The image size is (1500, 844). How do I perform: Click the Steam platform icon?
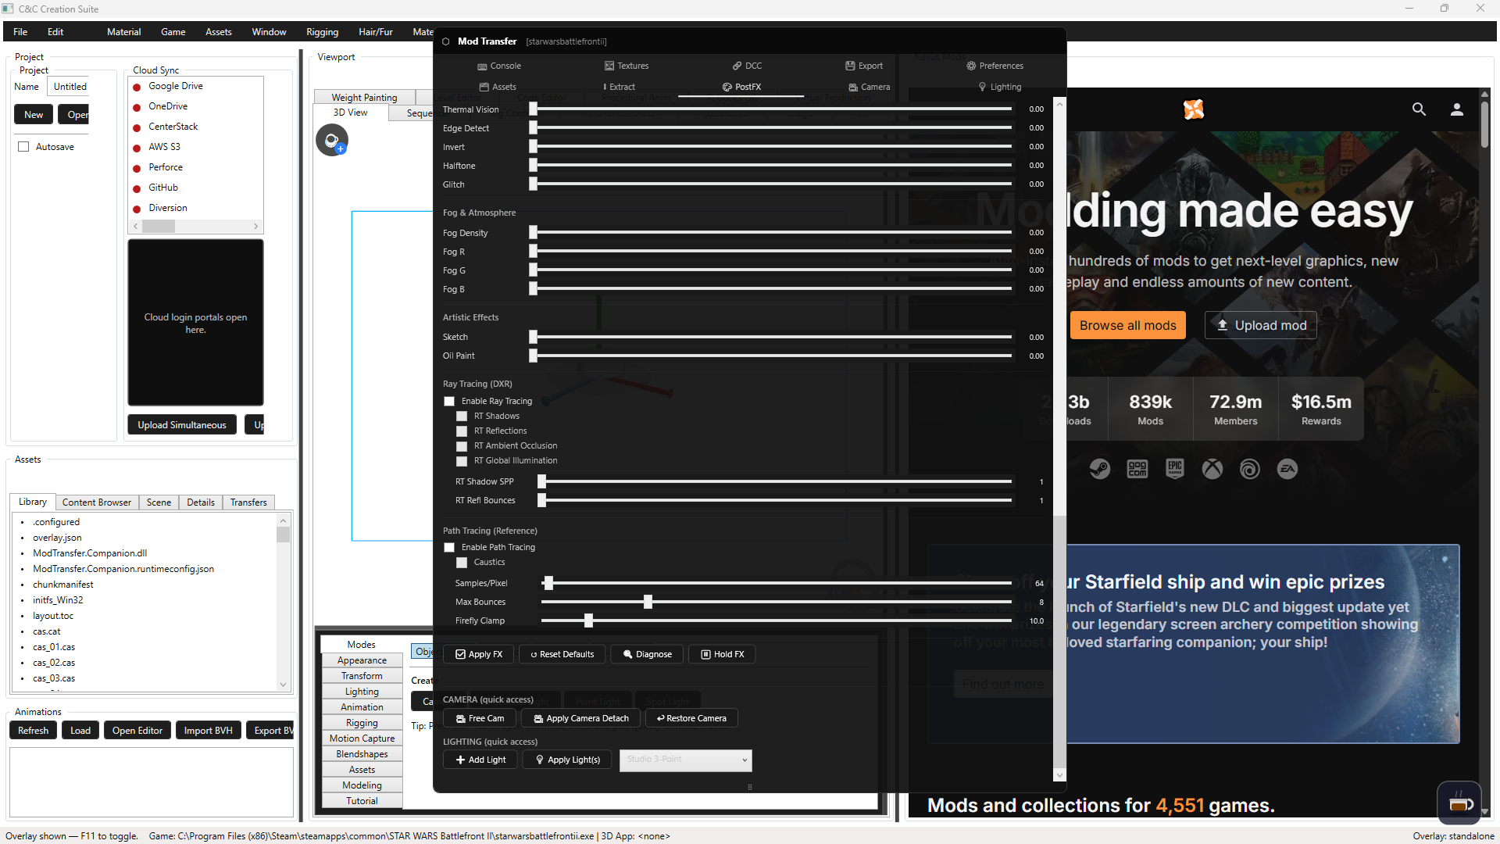click(1099, 469)
